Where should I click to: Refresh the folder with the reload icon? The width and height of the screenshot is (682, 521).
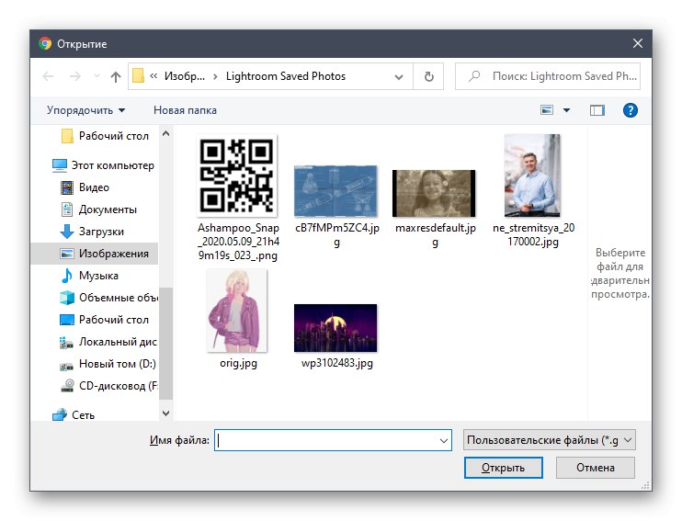point(429,76)
